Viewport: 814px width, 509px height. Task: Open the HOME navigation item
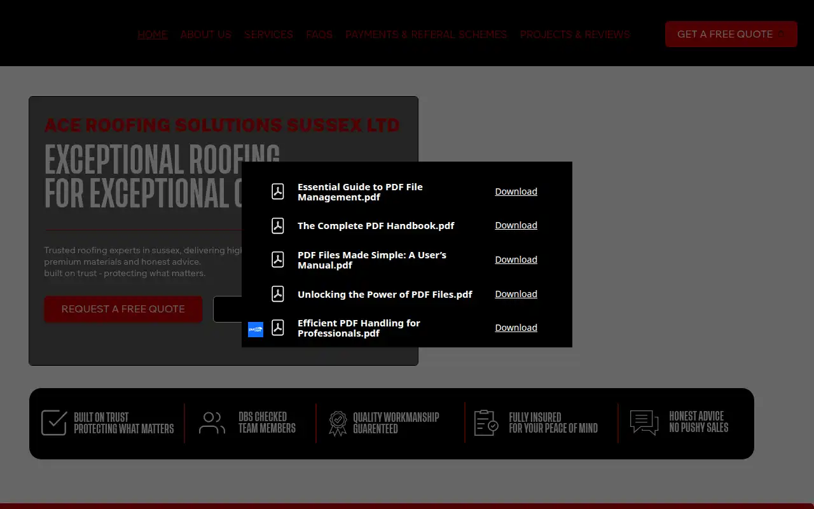tap(153, 34)
